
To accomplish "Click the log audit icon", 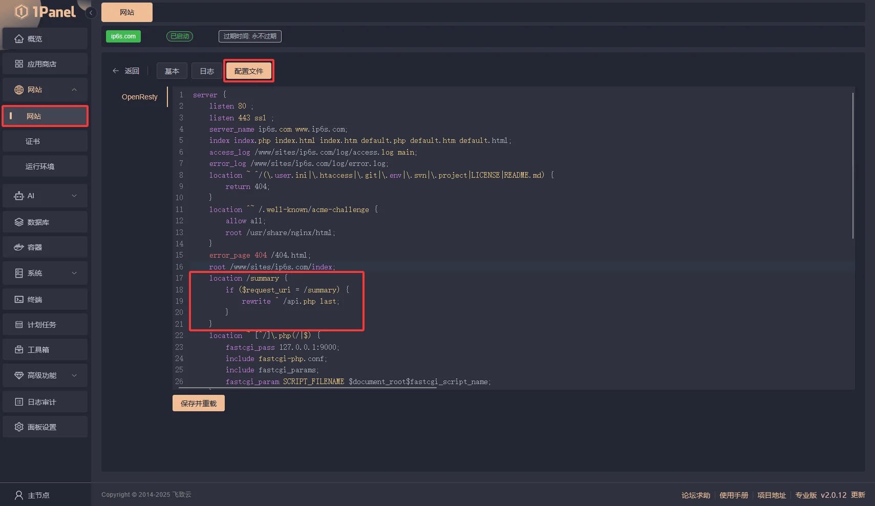I will click(19, 402).
